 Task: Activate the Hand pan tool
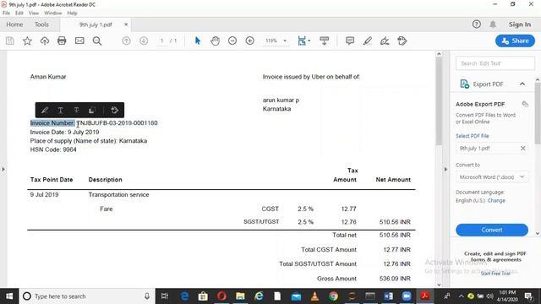[x=216, y=41]
